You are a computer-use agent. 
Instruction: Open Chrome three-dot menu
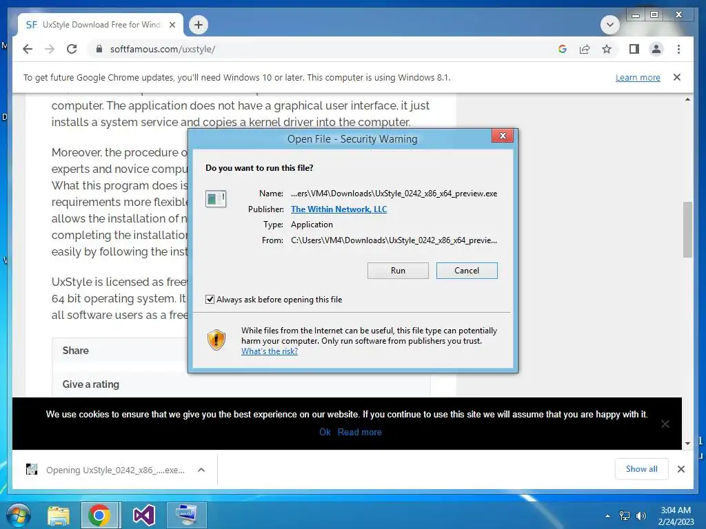pos(678,49)
